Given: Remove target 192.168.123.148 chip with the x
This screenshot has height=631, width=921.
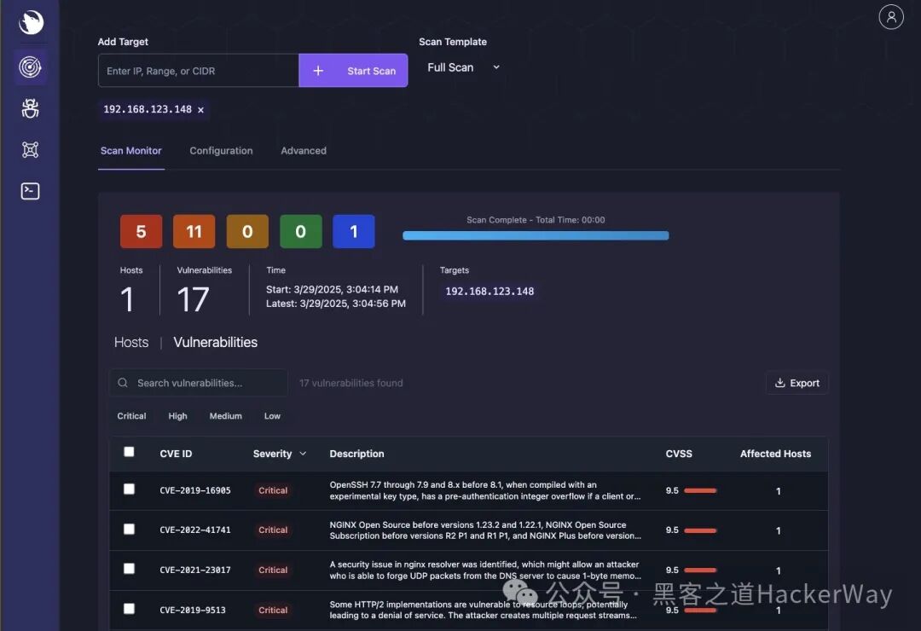Looking at the screenshot, I should pos(201,110).
